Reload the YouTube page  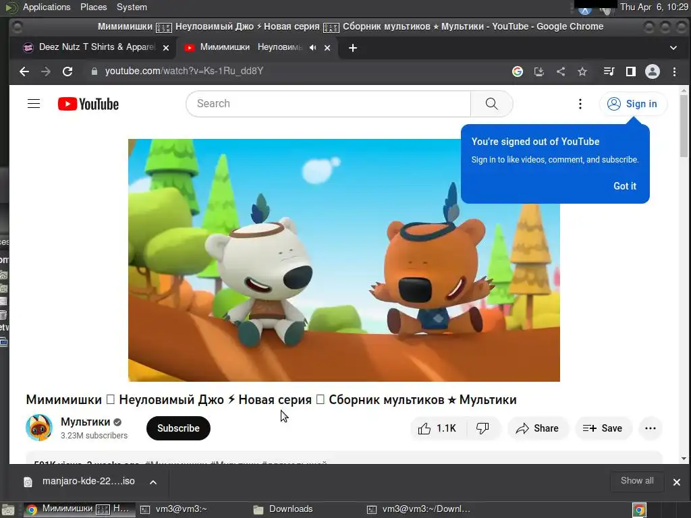[67, 71]
